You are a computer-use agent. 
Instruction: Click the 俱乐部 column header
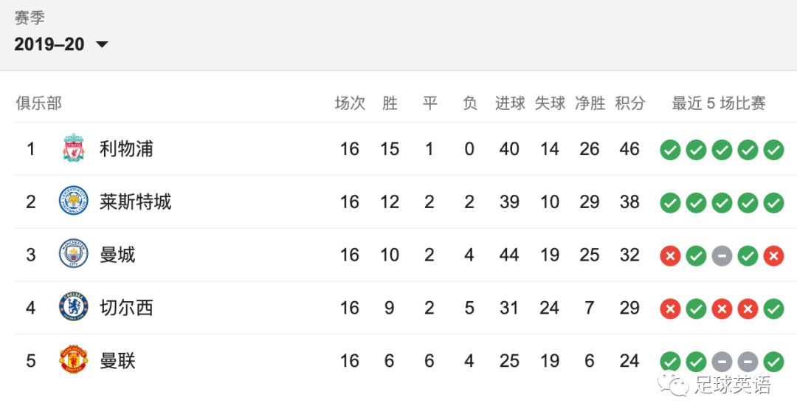[38, 103]
